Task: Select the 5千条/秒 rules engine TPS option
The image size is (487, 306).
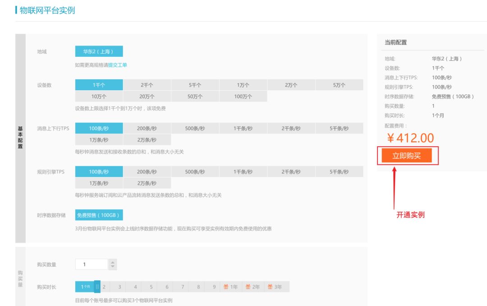Action: [x=339, y=172]
